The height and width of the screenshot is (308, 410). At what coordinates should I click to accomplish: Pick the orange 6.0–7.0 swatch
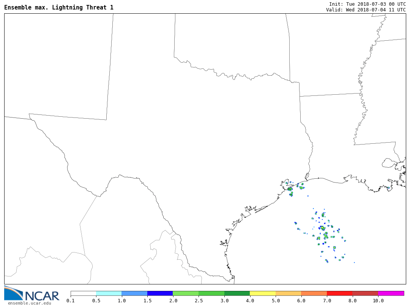pyautogui.click(x=314, y=293)
